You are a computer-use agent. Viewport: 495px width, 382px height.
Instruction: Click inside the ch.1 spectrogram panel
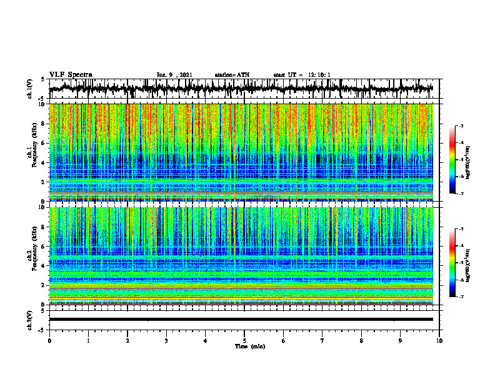pyautogui.click(x=241, y=152)
